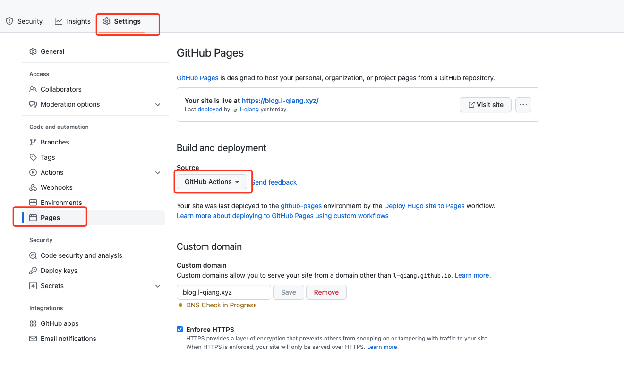Image resolution: width=624 pixels, height=365 pixels.
Task: Click the Deploy keys key icon
Action: pyautogui.click(x=33, y=271)
